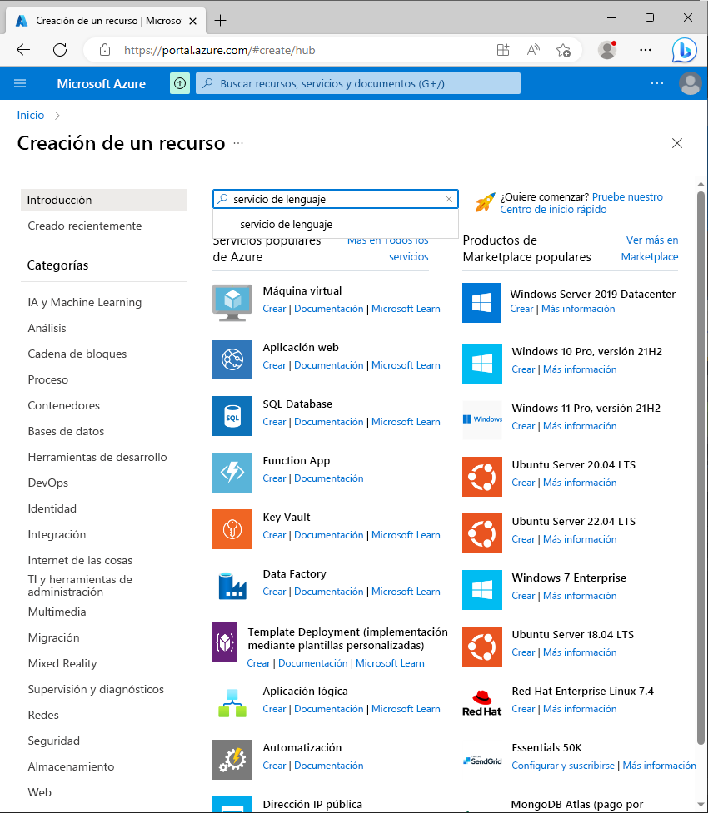Open Azure header more options ellipsis

656,83
